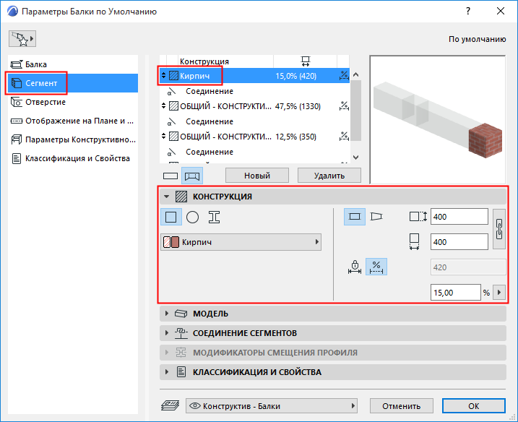The image size is (518, 422).
Task: Click the percentage field 15,00
Action: [x=455, y=293]
